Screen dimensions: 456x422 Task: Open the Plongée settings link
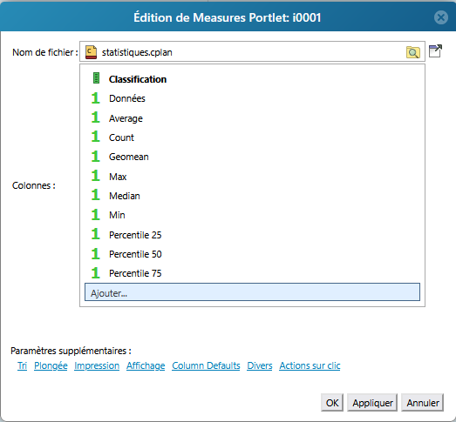tap(51, 365)
